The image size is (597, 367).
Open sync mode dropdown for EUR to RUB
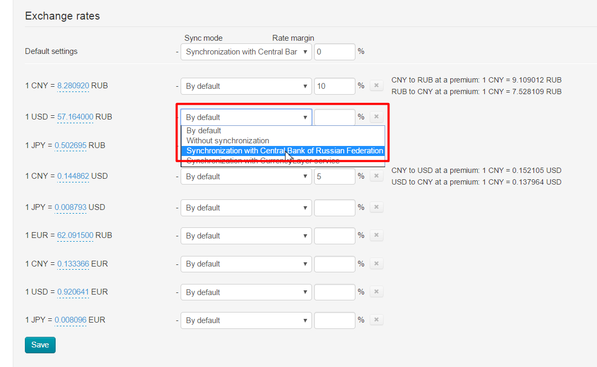[246, 235]
